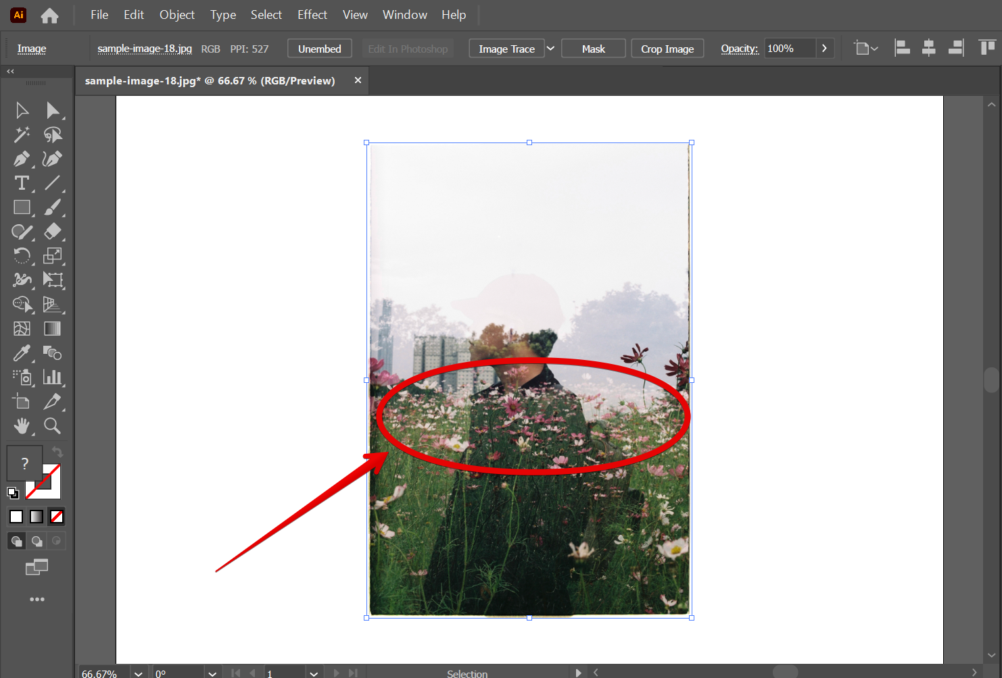Set paint to None (red slash button)
Viewport: 1002px width, 678px height.
coord(57,517)
